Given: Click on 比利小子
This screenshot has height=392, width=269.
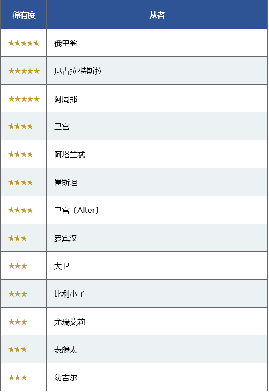Looking at the screenshot, I should pyautogui.click(x=70, y=294).
